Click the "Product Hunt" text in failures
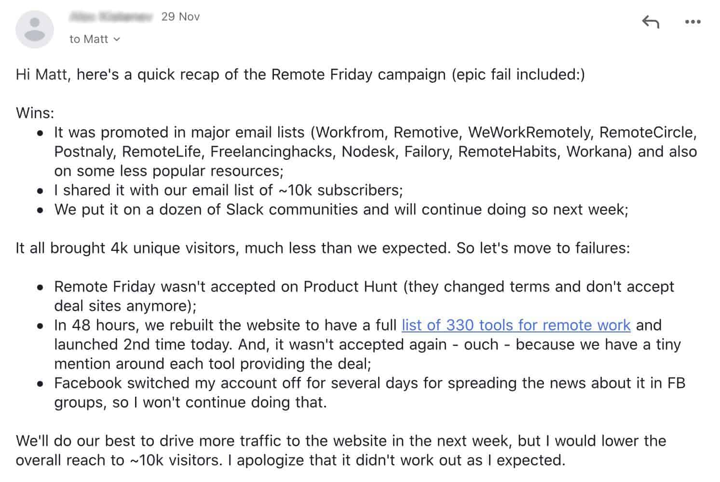The height and width of the screenshot is (482, 720). [350, 287]
